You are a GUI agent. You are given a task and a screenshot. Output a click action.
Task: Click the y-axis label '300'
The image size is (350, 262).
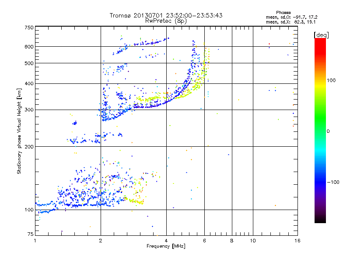[29, 110]
